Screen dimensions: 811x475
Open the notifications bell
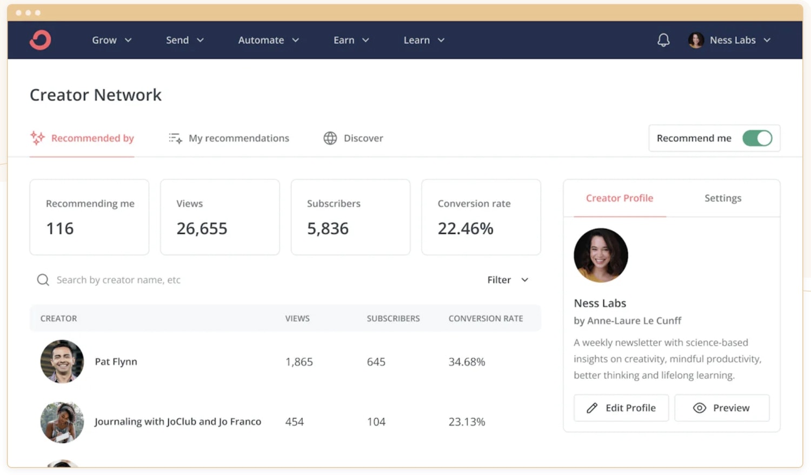663,40
